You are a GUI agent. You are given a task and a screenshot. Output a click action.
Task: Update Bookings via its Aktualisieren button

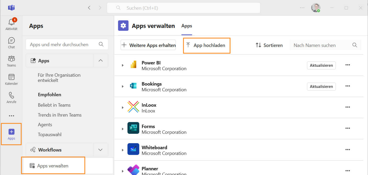(x=321, y=86)
